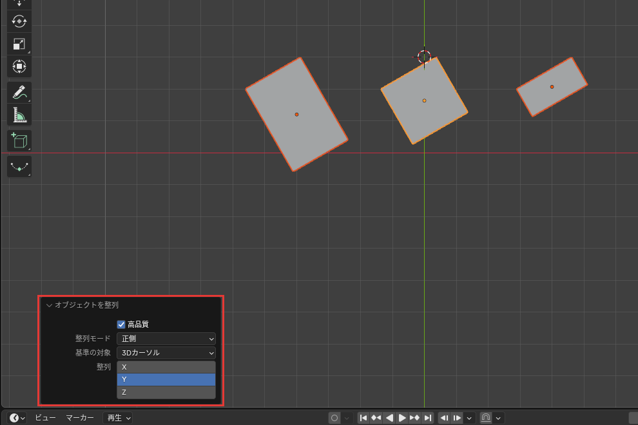Screen dimensions: 638x425
Task: Toggle the Y alignment axis
Action: pos(166,379)
